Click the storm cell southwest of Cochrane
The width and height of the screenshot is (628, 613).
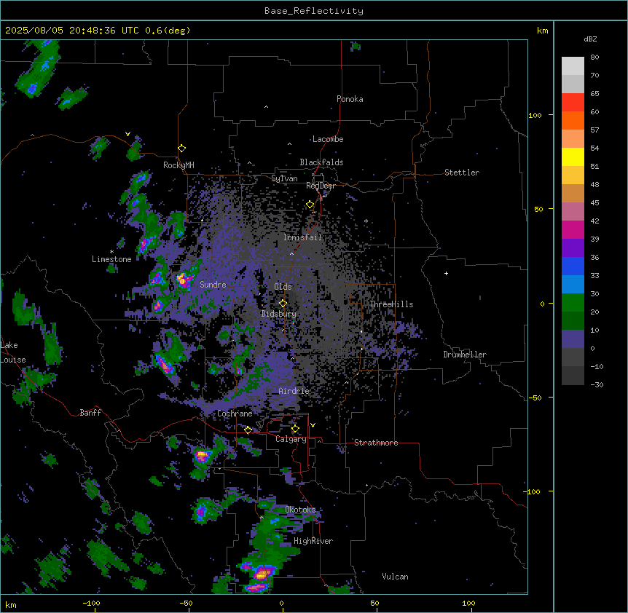pos(202,455)
